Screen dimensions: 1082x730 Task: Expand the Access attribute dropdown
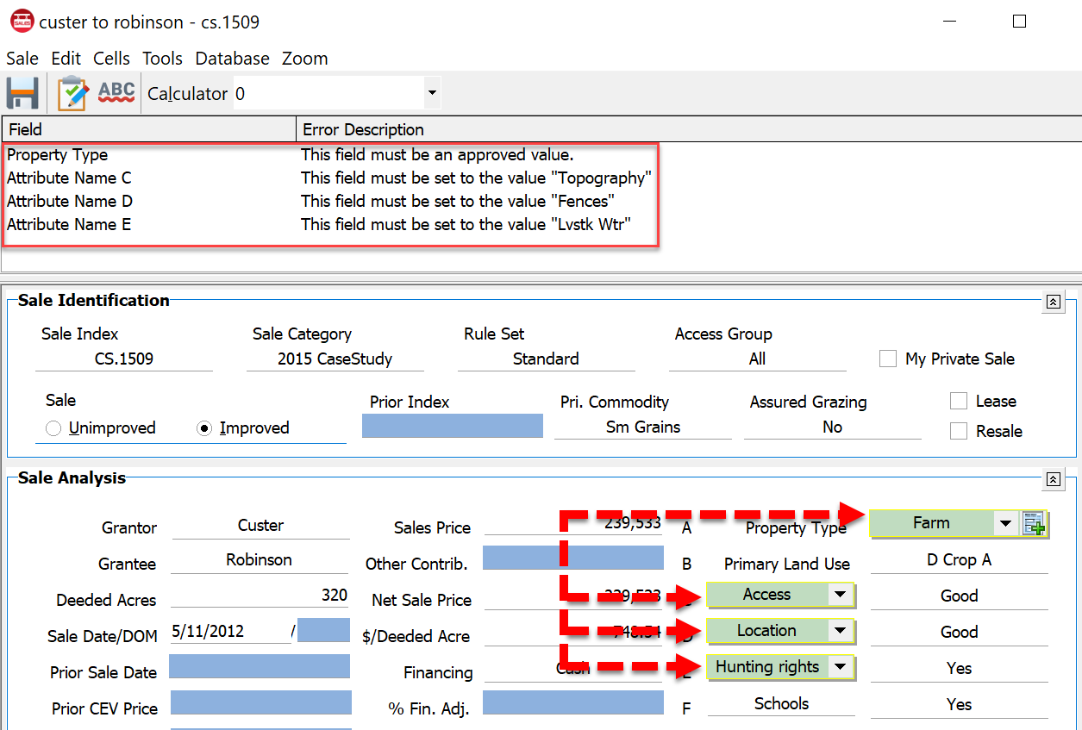pos(840,595)
